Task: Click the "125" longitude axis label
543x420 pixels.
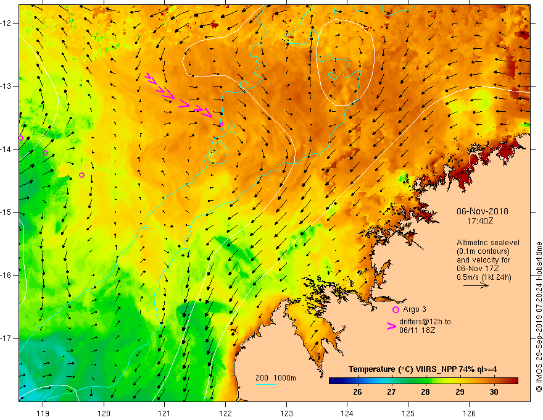Action: (x=408, y=413)
